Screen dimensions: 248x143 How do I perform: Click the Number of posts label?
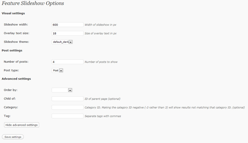click(x=16, y=62)
